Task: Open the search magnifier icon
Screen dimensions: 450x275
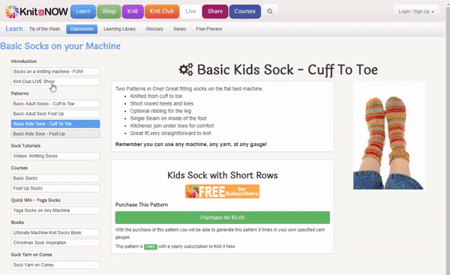Action: pyautogui.click(x=270, y=11)
